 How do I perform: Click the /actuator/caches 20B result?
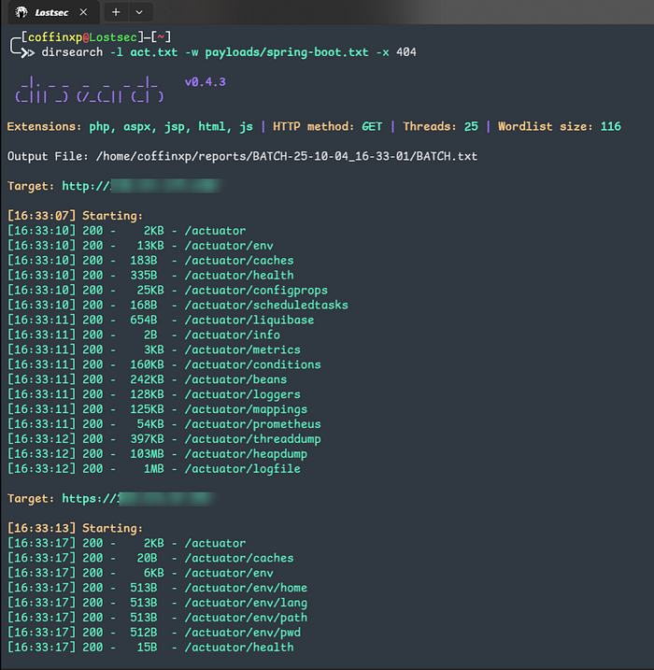(150, 558)
